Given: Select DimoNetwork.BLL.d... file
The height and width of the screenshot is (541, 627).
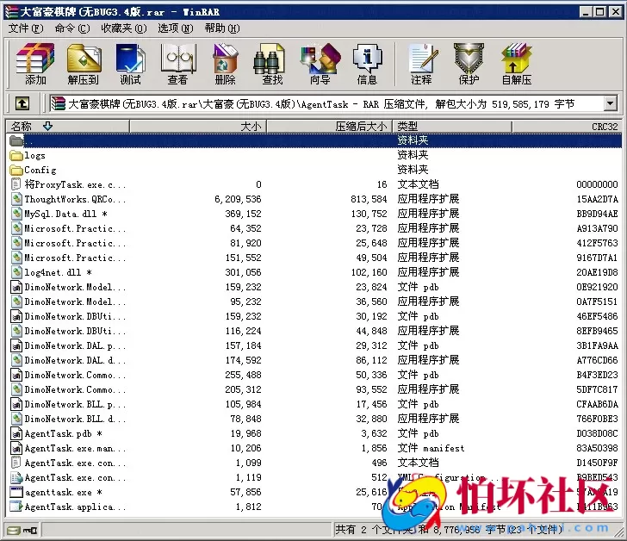Looking at the screenshot, I should click(x=313, y=419).
